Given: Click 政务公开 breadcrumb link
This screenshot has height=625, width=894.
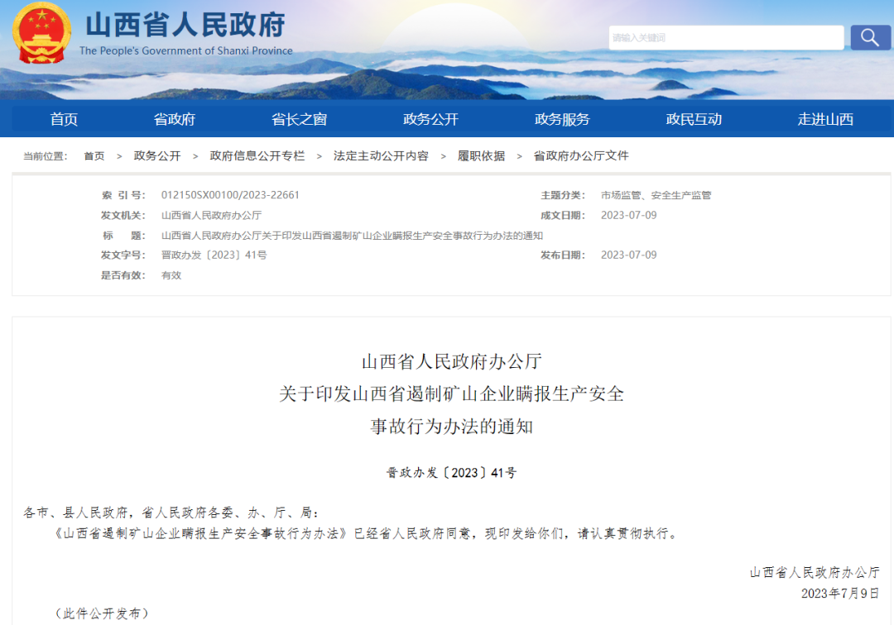Looking at the screenshot, I should [157, 156].
